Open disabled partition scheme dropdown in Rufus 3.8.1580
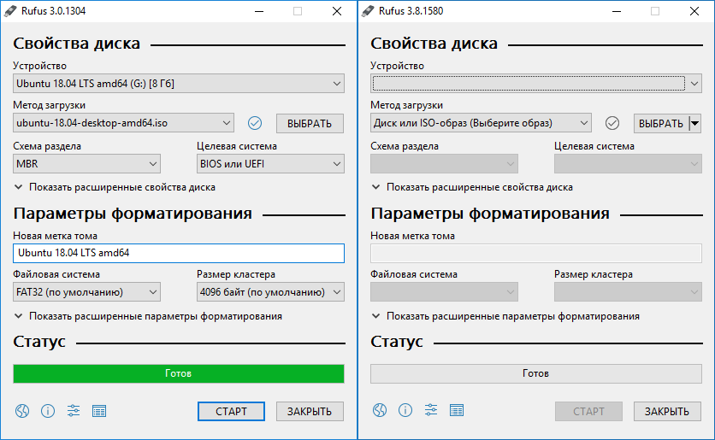Image resolution: width=715 pixels, height=440 pixels. [x=444, y=163]
